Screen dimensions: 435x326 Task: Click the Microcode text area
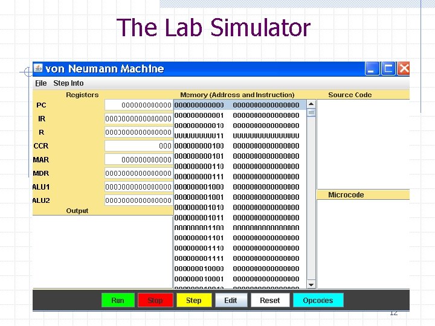[364, 244]
